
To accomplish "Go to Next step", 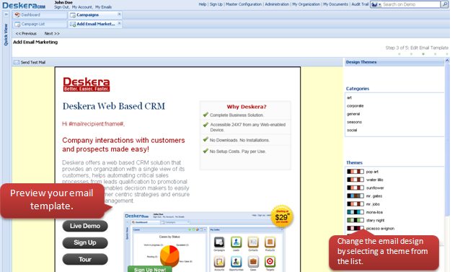I will pyautogui.click(x=52, y=34).
